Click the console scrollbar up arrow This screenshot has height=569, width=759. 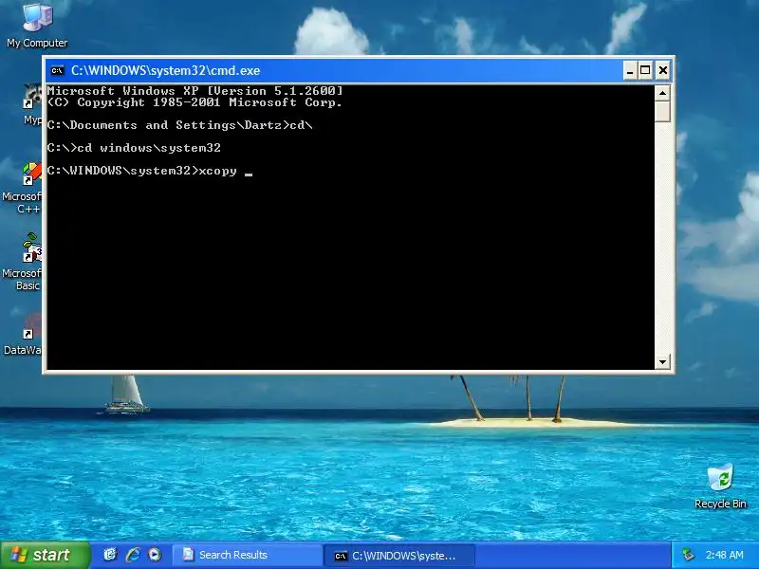point(662,92)
